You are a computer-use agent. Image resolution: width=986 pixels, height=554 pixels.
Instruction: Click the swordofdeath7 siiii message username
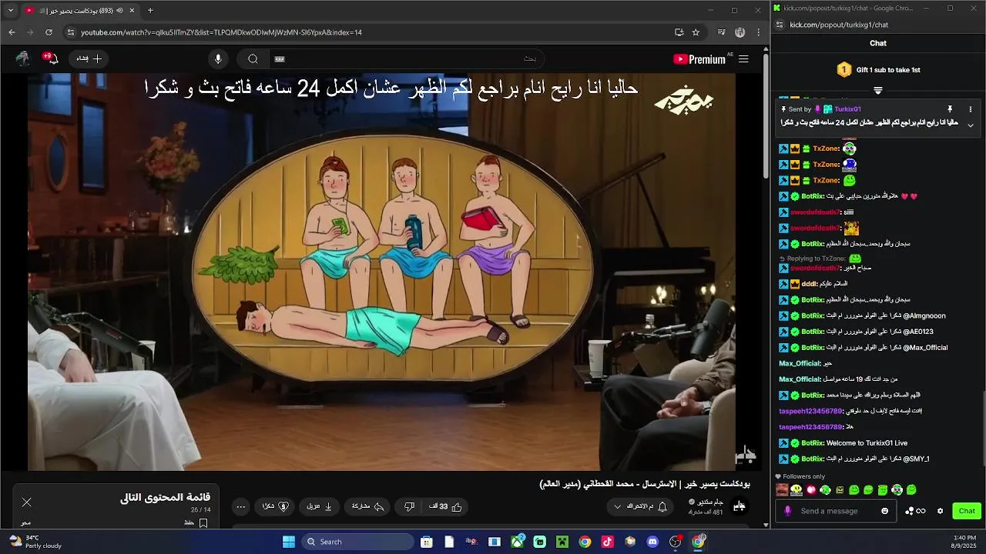815,212
